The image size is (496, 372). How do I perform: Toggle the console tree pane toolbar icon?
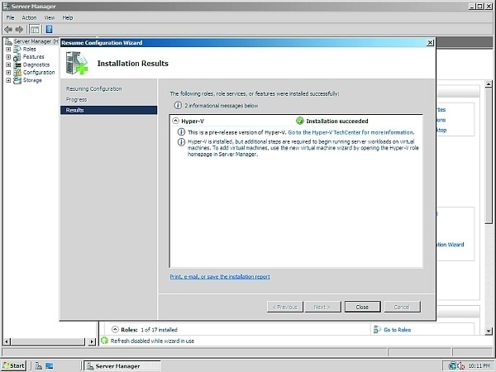pyautogui.click(x=35, y=30)
